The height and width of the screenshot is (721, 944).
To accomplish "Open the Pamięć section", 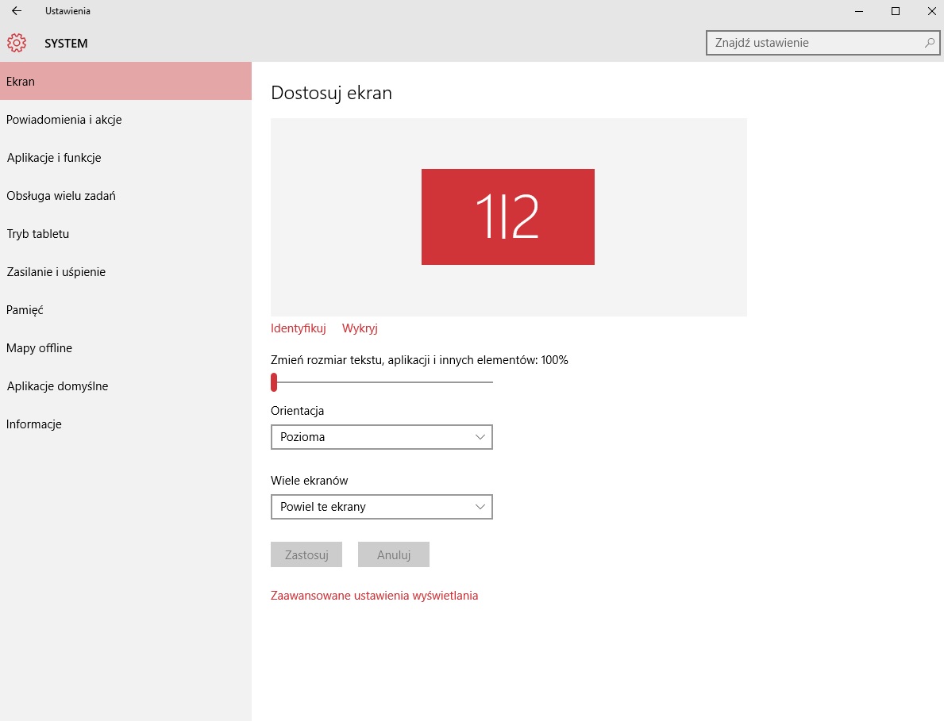I will point(125,309).
